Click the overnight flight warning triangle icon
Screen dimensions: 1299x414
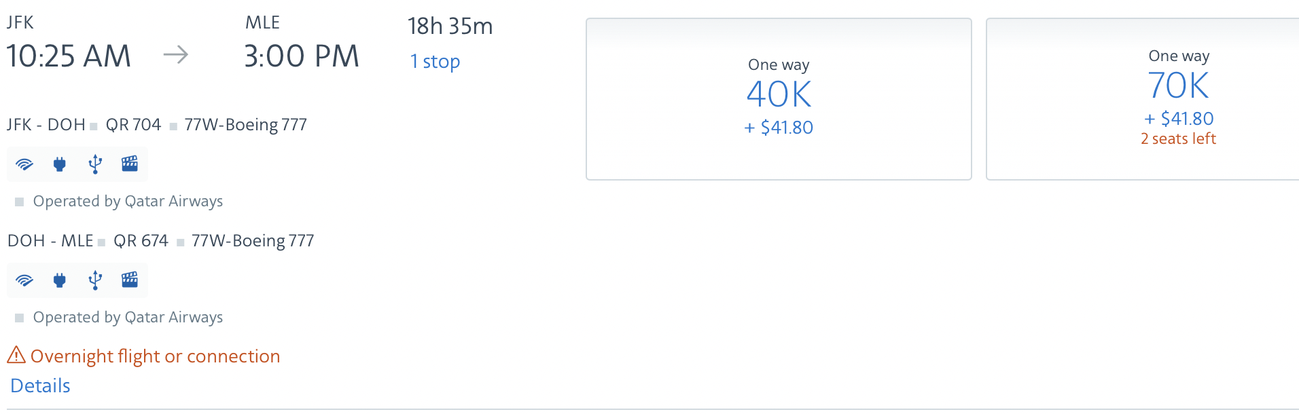click(x=16, y=355)
